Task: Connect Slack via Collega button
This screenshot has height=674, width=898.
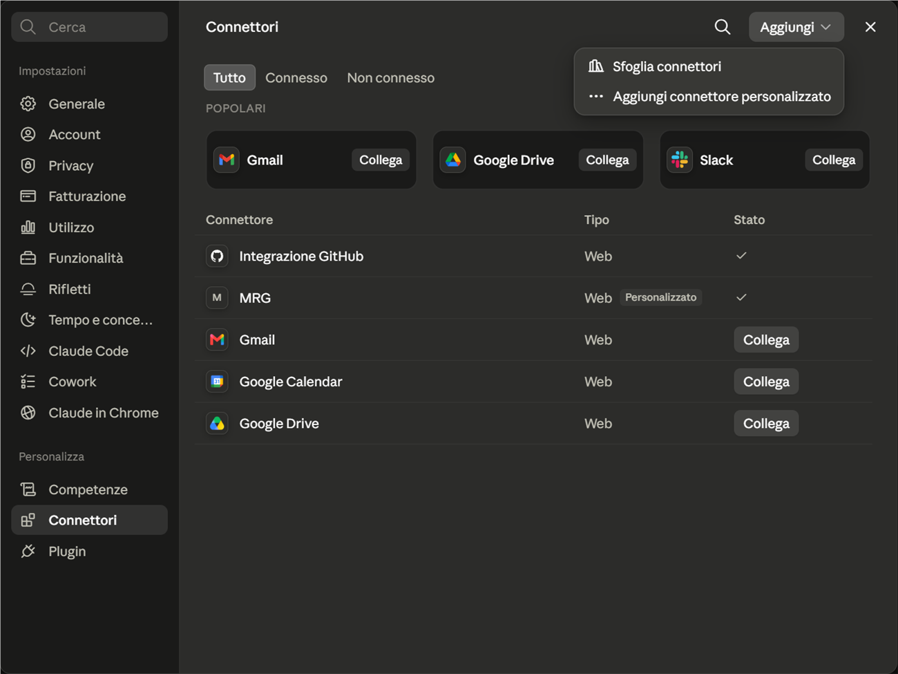Action: tap(834, 160)
